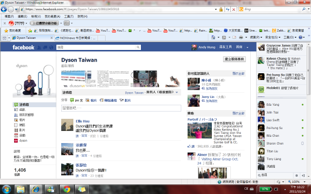Click the red Stop loading icon

tap(234, 9)
